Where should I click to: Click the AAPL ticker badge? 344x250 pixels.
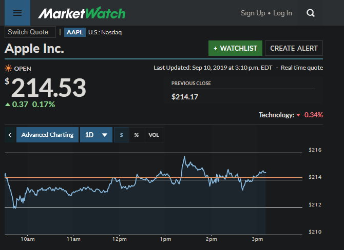[x=75, y=32]
